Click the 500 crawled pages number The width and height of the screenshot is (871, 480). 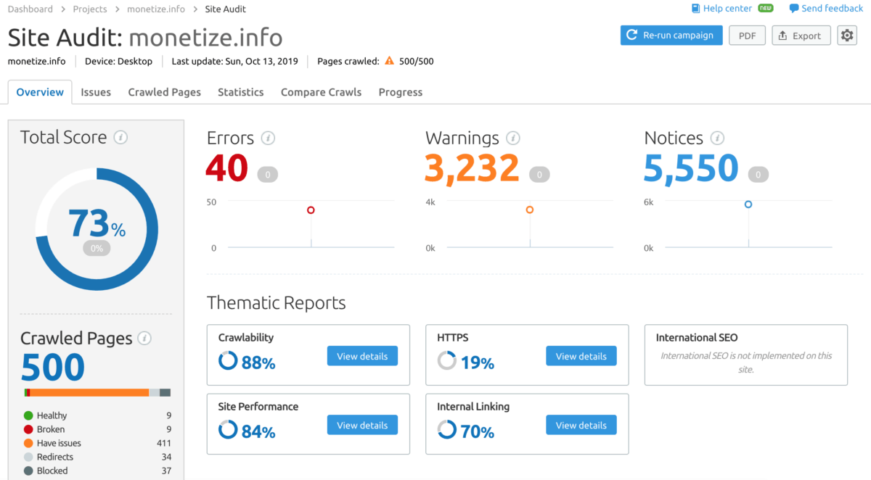pos(53,367)
